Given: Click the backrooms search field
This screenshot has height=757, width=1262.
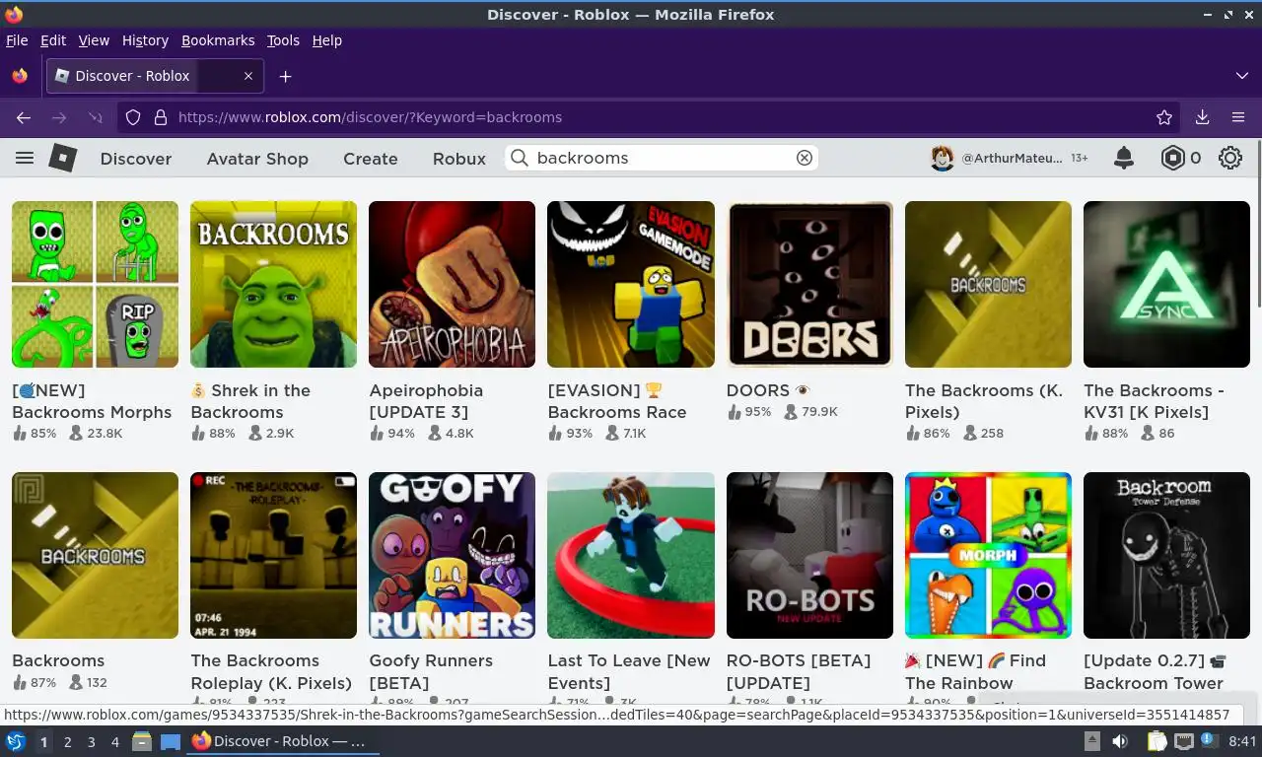Looking at the screenshot, I should [x=661, y=158].
